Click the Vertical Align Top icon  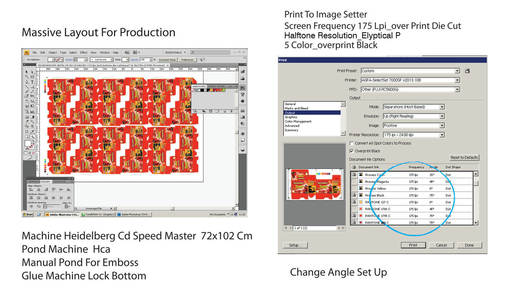tap(53, 189)
